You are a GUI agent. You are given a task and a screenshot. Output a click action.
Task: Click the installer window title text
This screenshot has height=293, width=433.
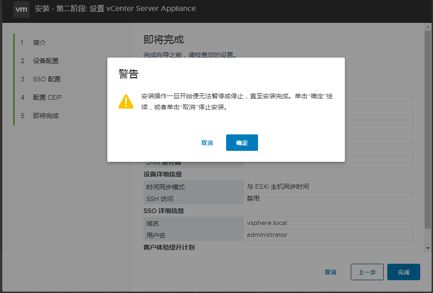pyautogui.click(x=115, y=9)
